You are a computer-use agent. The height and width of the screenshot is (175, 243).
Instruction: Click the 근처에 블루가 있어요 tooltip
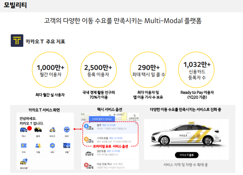coord(102,119)
